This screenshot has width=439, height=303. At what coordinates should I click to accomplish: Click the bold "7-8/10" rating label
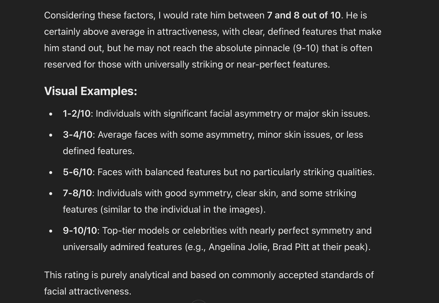point(77,193)
